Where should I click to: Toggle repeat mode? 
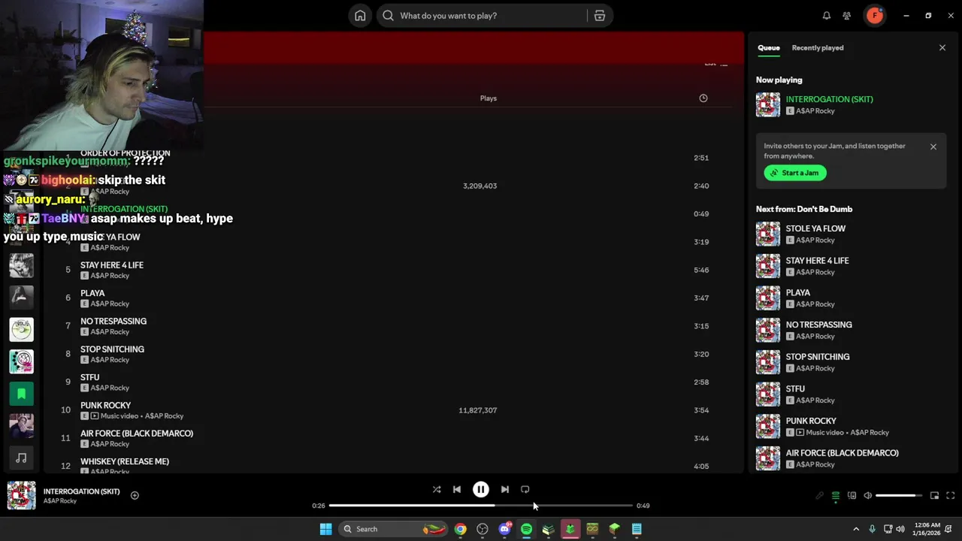525,490
